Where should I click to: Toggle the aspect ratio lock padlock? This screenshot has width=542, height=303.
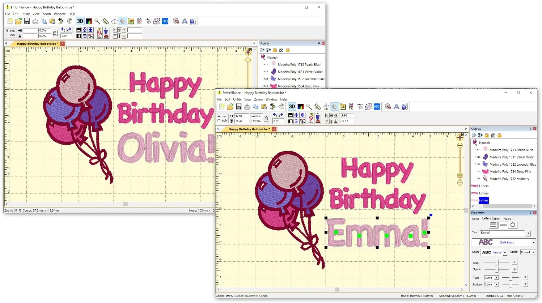click(x=267, y=118)
